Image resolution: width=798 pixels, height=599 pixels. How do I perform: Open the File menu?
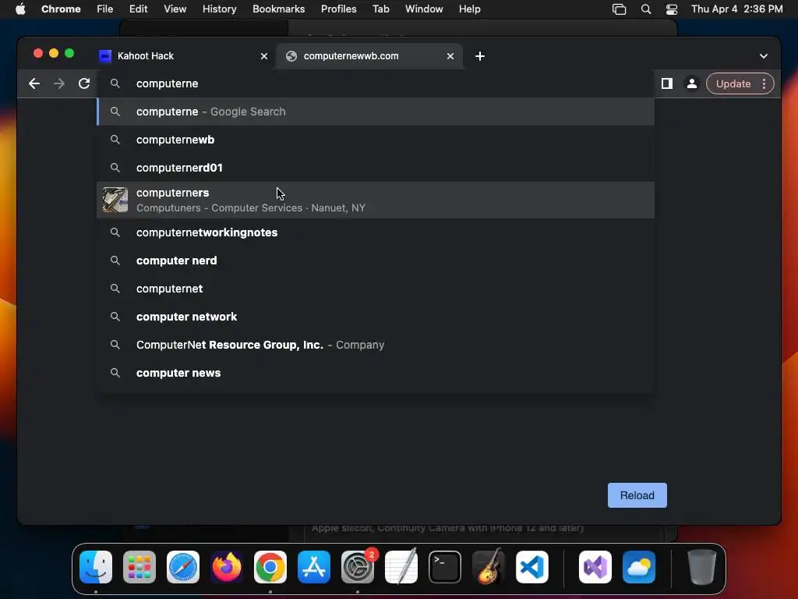pos(105,9)
